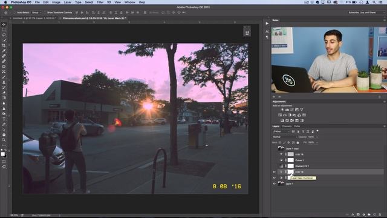This screenshot has width=387, height=218.
Task: Select the Zoom tool
Action: coord(4,140)
